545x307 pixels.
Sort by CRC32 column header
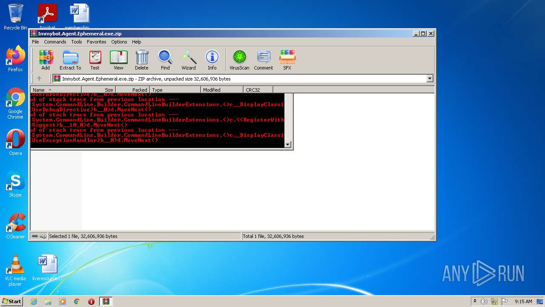(258, 90)
